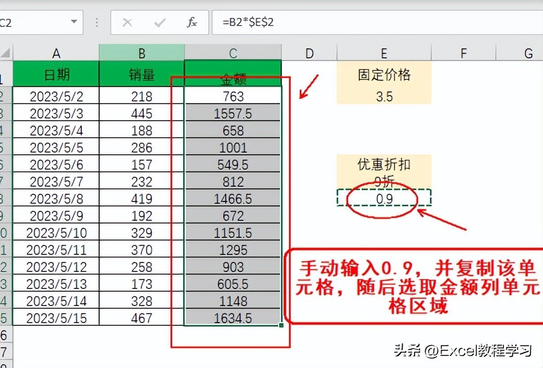Click date cell 2023/5/7
Viewport: 543px width, 368px height.
point(56,181)
